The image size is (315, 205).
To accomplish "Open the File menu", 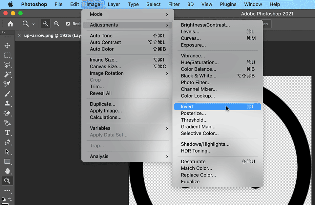I will coord(58,4).
